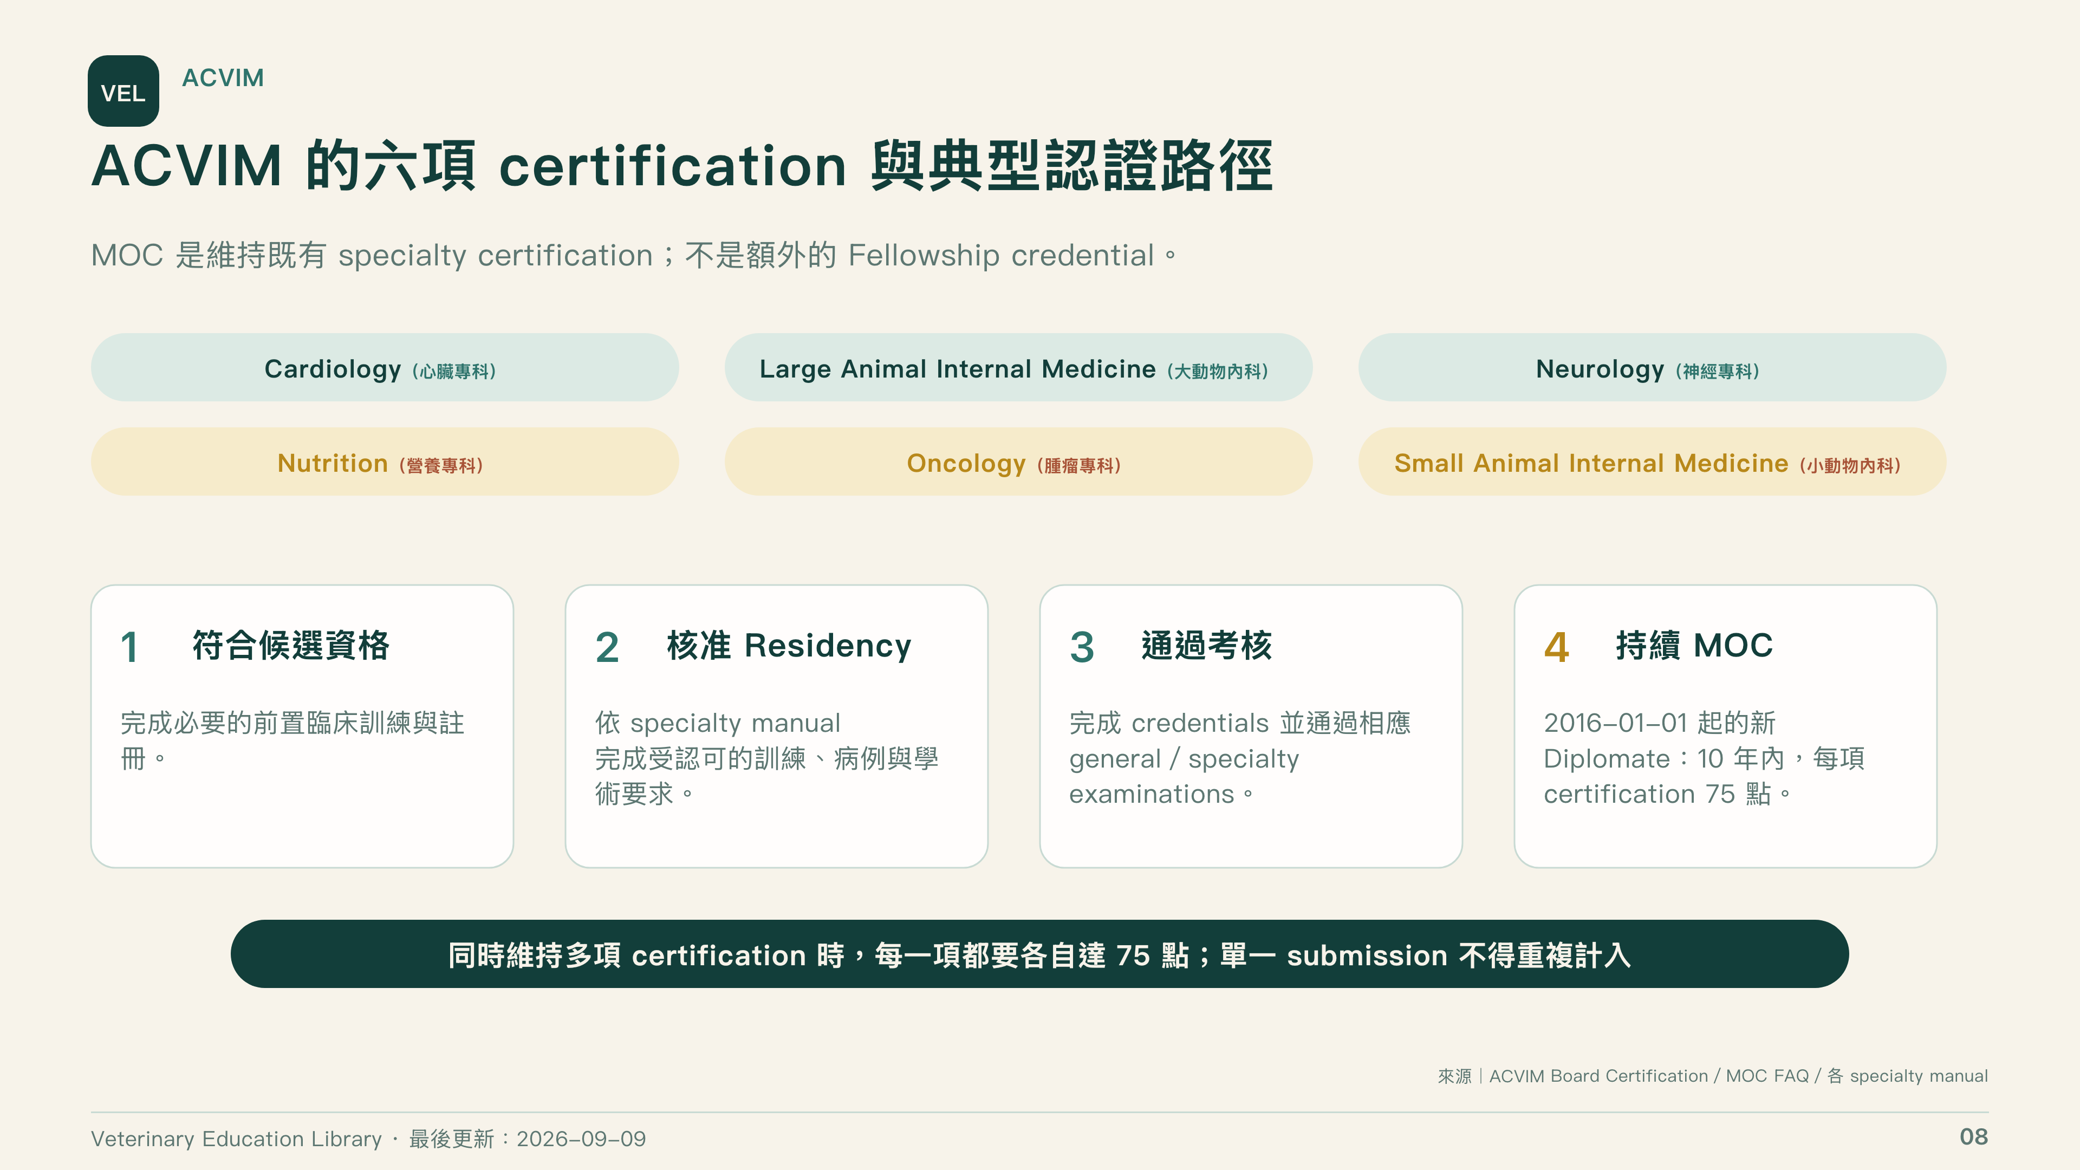
Task: Click the VEL logo badge
Action: tap(123, 90)
